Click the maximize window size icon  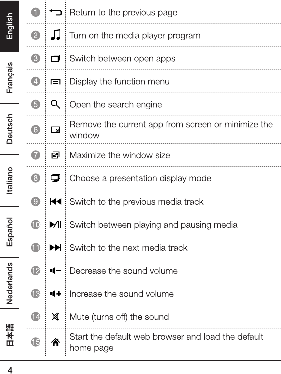(x=55, y=155)
